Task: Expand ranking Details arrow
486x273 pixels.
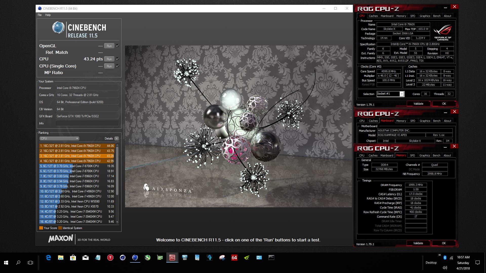Action: (117, 139)
